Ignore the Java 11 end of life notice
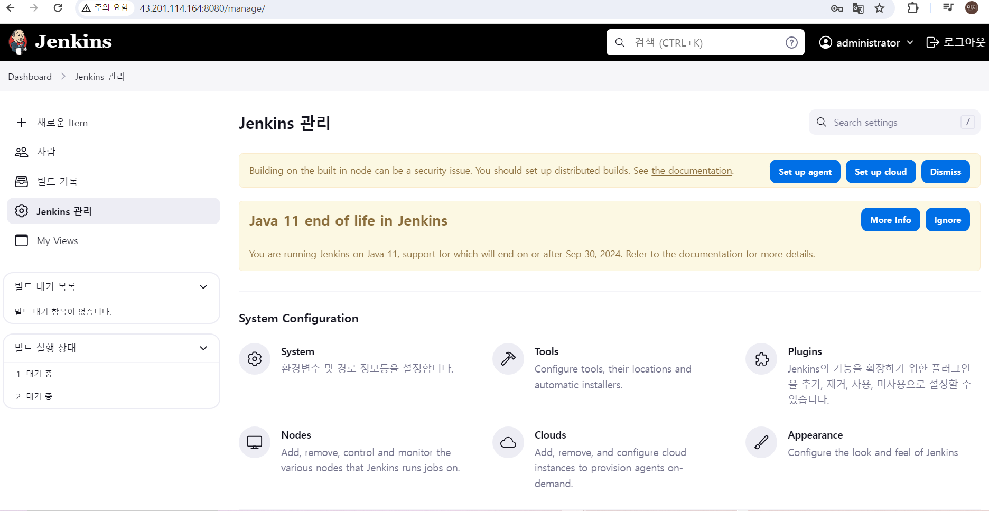This screenshot has height=511, width=989. click(x=948, y=220)
